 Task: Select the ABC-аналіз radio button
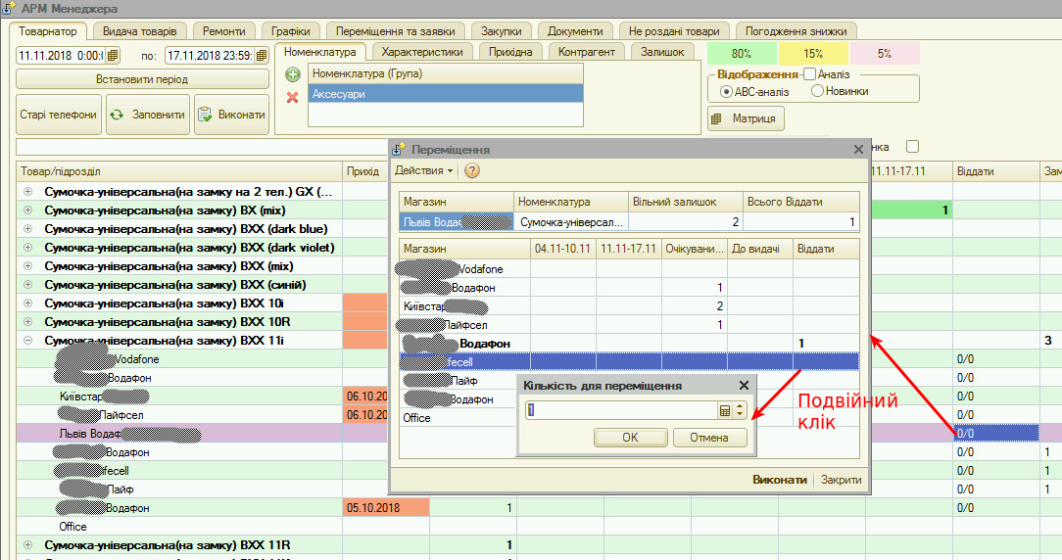[x=726, y=91]
